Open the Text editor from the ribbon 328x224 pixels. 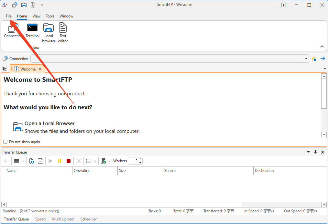[63, 33]
